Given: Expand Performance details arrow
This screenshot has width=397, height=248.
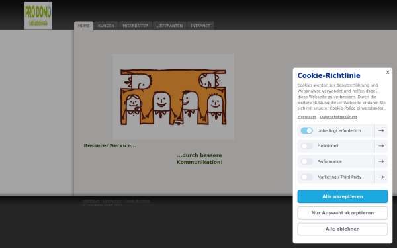Looking at the screenshot, I should point(381,161).
